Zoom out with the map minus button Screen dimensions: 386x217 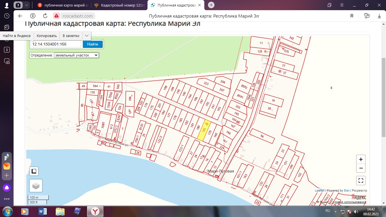point(361,168)
